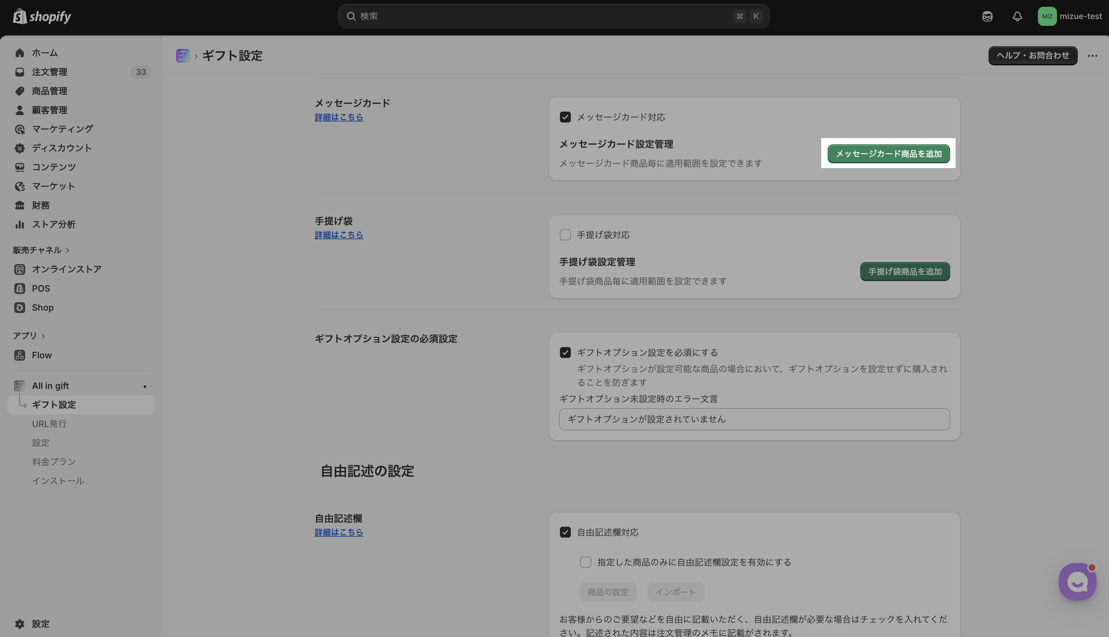The image size is (1109, 637).
Task: Open the notifications bell icon
Action: pyautogui.click(x=1017, y=16)
